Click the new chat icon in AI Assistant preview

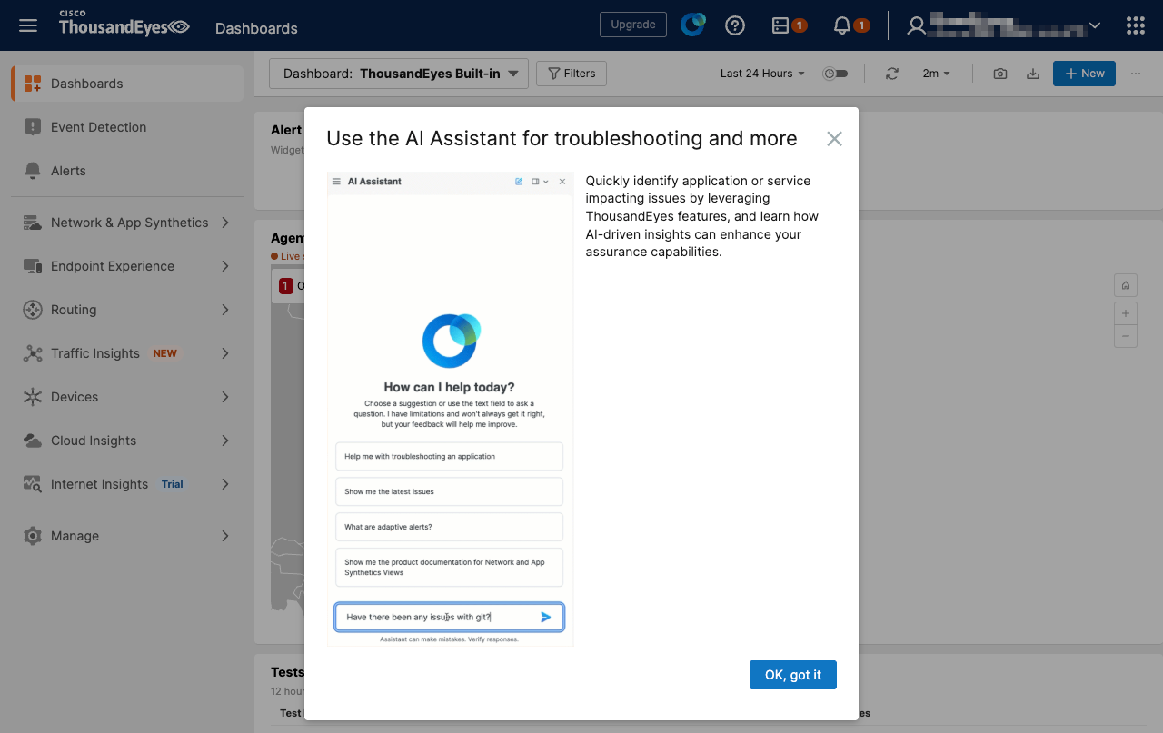tap(519, 182)
